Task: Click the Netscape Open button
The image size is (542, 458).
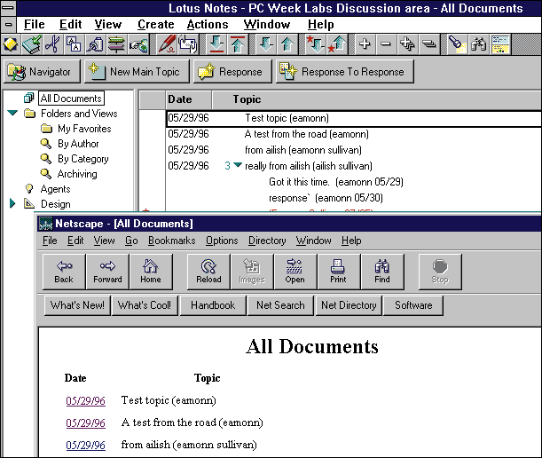Action: pyautogui.click(x=295, y=272)
